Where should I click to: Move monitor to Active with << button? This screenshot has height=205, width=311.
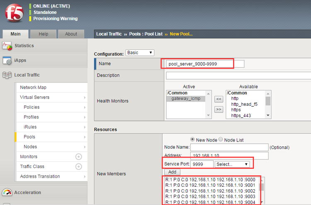tap(219, 99)
